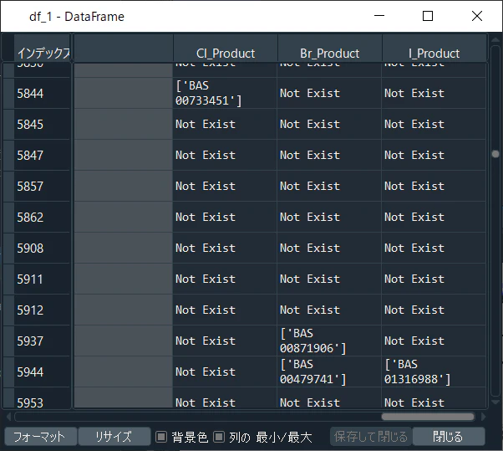Image resolution: width=503 pixels, height=451 pixels.
Task: Click Cl_Product 'Not Exist' in row 5862
Action: [x=225, y=217]
